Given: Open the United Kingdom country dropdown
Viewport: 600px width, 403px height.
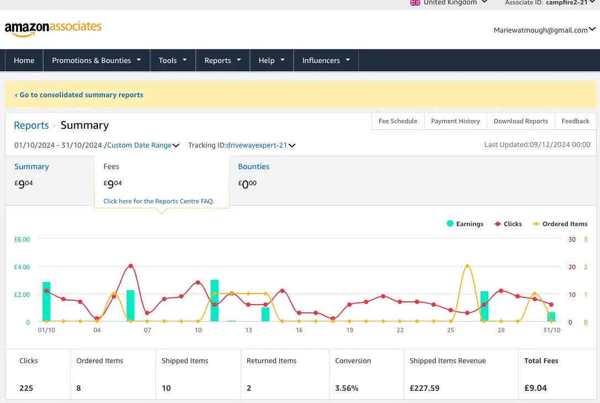Looking at the screenshot, I should pyautogui.click(x=449, y=3).
